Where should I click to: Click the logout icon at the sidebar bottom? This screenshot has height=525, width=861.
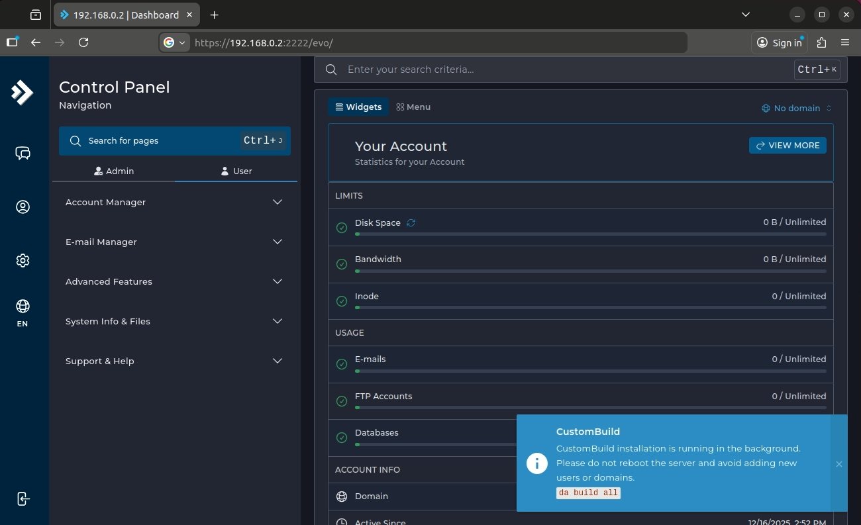pyautogui.click(x=23, y=499)
